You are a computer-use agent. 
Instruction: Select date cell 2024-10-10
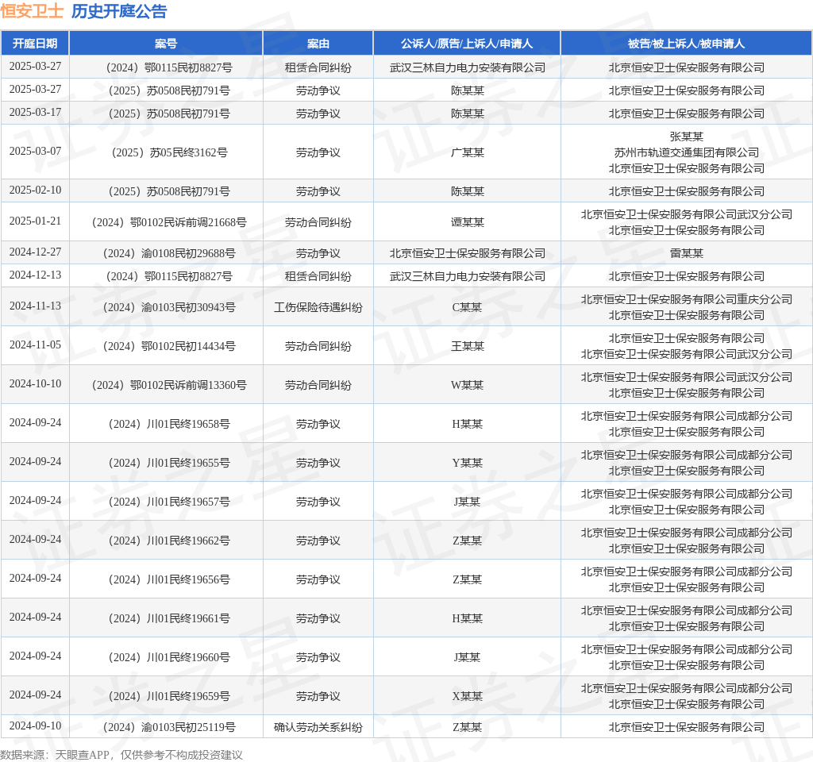tap(35, 384)
